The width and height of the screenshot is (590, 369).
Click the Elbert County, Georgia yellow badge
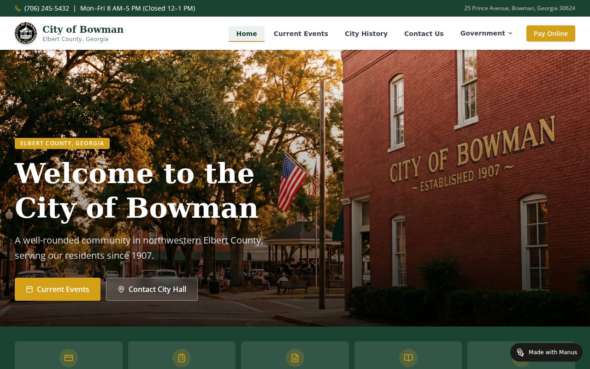[x=62, y=143]
